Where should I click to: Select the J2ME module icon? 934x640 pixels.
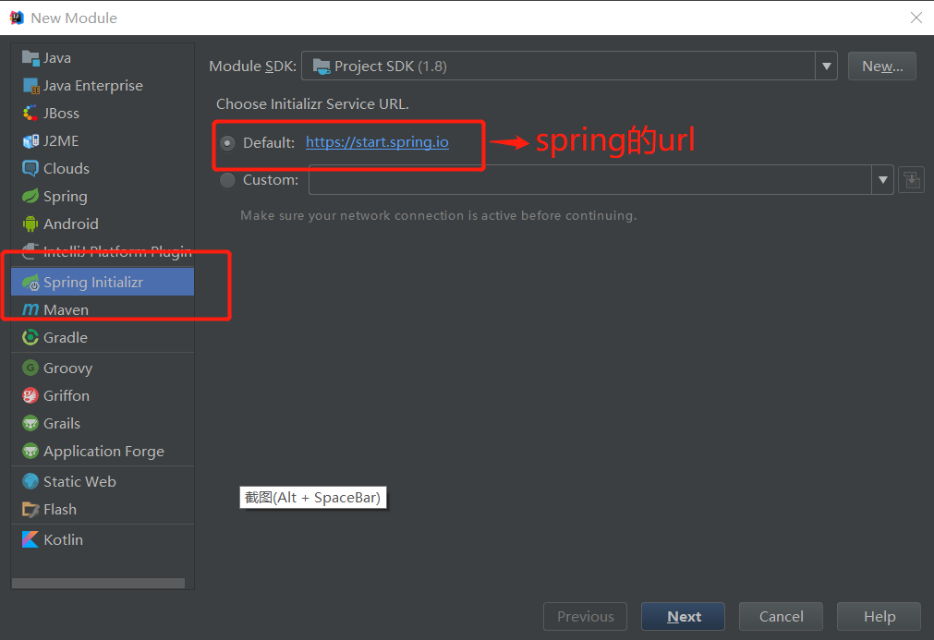[x=30, y=141]
